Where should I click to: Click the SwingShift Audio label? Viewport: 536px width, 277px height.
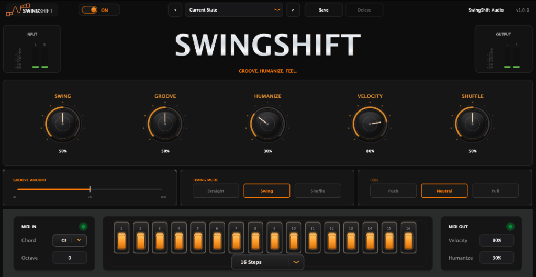[486, 10]
